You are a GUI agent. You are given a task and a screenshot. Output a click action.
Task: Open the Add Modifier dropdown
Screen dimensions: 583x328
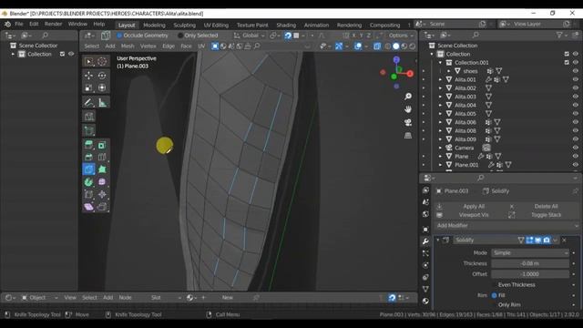pos(507,225)
